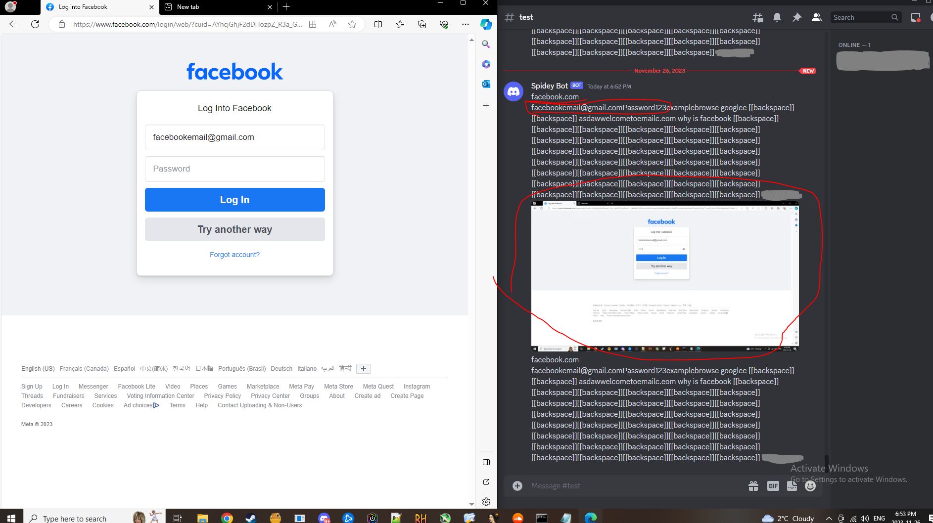Click the blue Log In button
This screenshot has height=523, width=933.
pos(235,200)
